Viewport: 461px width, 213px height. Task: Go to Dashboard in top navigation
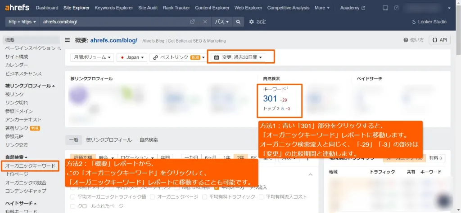[47, 8]
